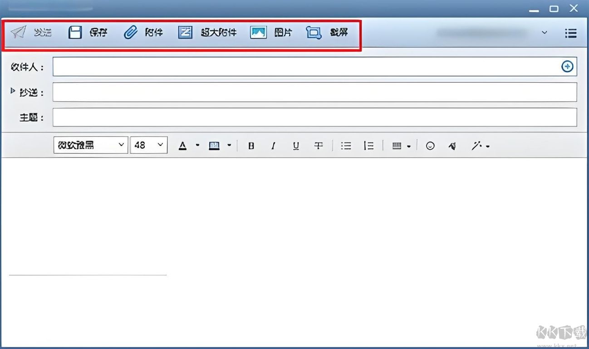The width and height of the screenshot is (589, 349).
Task: Open the highlight color dropdown arrow
Action: [229, 146]
